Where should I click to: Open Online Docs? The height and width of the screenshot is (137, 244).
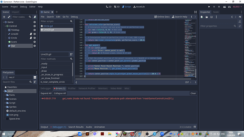(162, 17)
